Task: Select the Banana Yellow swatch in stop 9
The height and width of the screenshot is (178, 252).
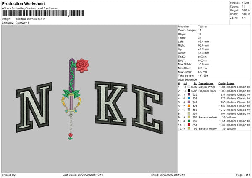Action: point(189,117)
